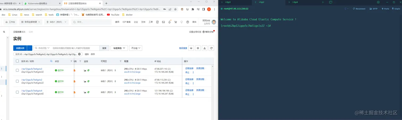Open the 费用 menu in console header
Image resolution: width=402 pixels, height=120 pixels.
click(117, 22)
